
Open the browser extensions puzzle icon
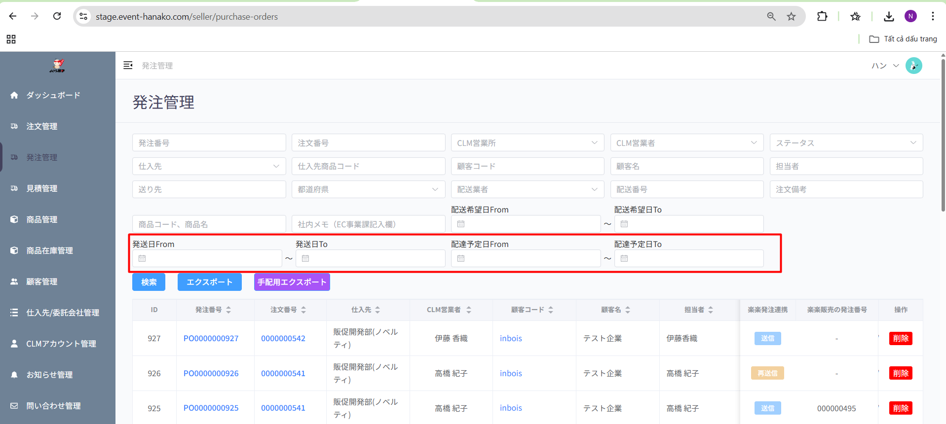pyautogui.click(x=822, y=17)
